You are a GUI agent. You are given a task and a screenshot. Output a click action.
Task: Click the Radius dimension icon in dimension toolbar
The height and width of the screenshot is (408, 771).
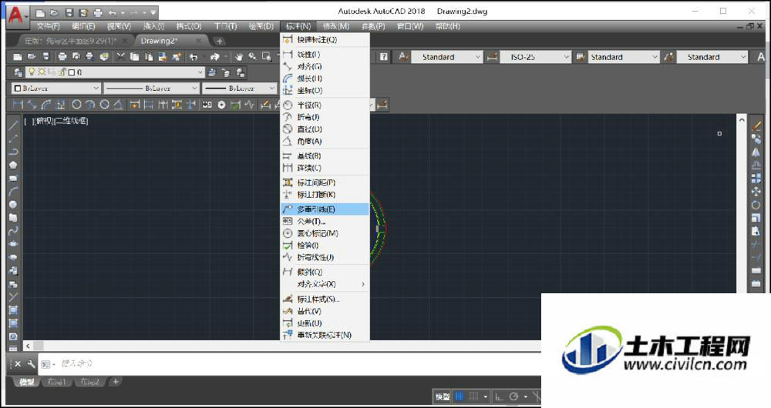click(76, 105)
